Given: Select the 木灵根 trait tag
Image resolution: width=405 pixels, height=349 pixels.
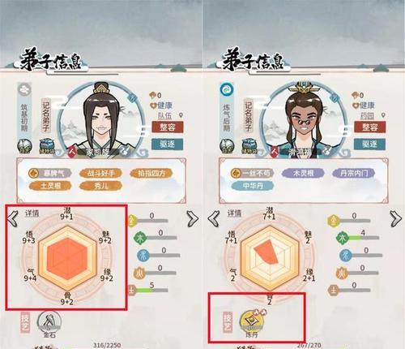Looking at the screenshot, I should point(303,173).
